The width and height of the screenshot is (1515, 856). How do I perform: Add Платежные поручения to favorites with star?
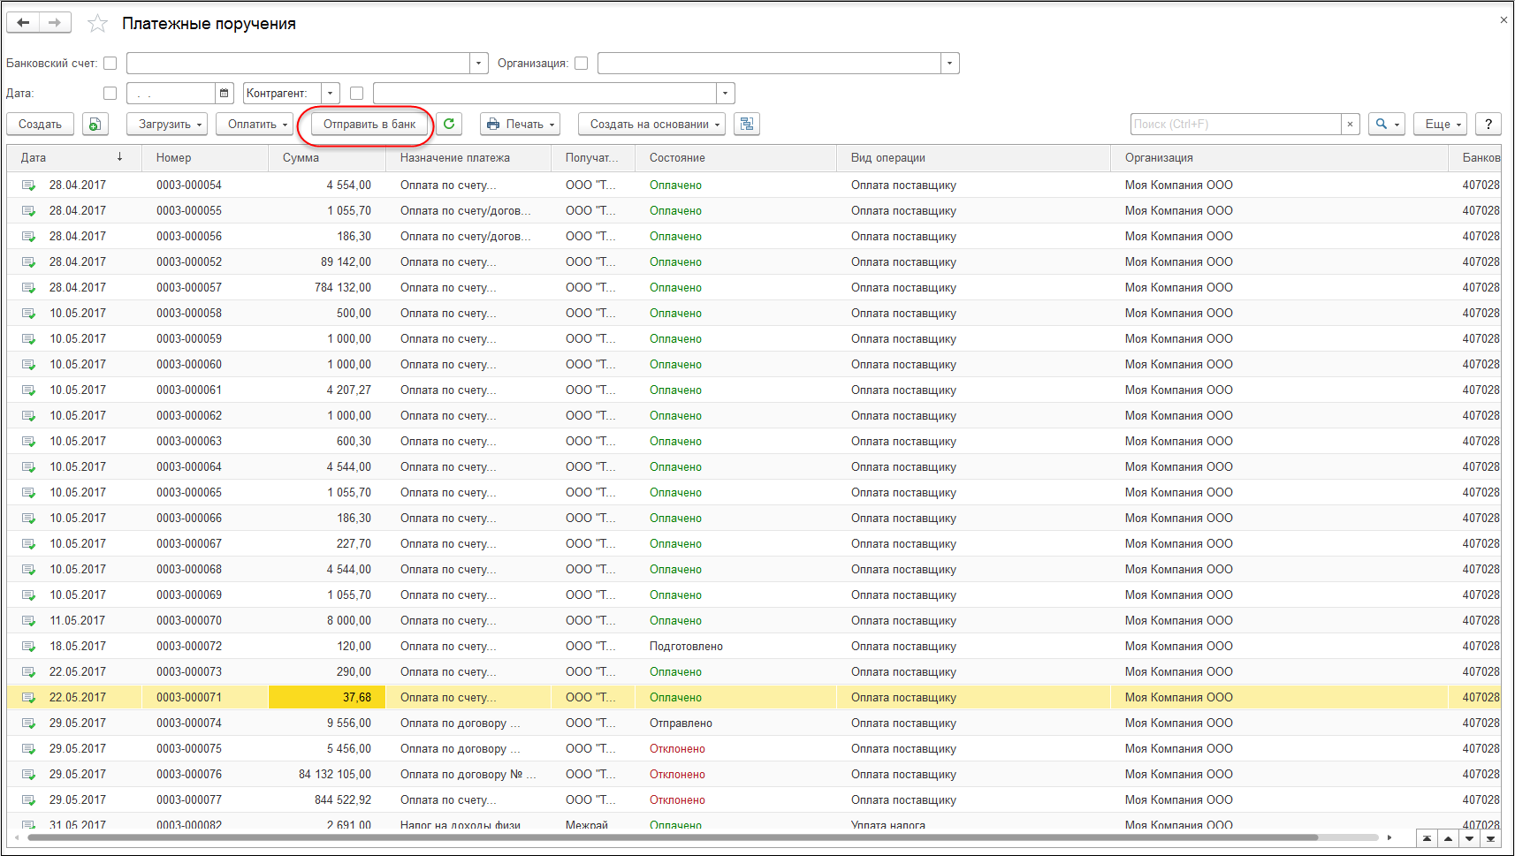(x=97, y=24)
